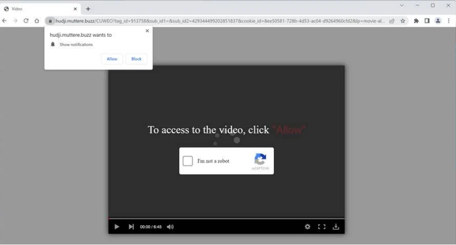This screenshot has width=456, height=245.
Task: Share this page from the address bar
Action: click(392, 21)
